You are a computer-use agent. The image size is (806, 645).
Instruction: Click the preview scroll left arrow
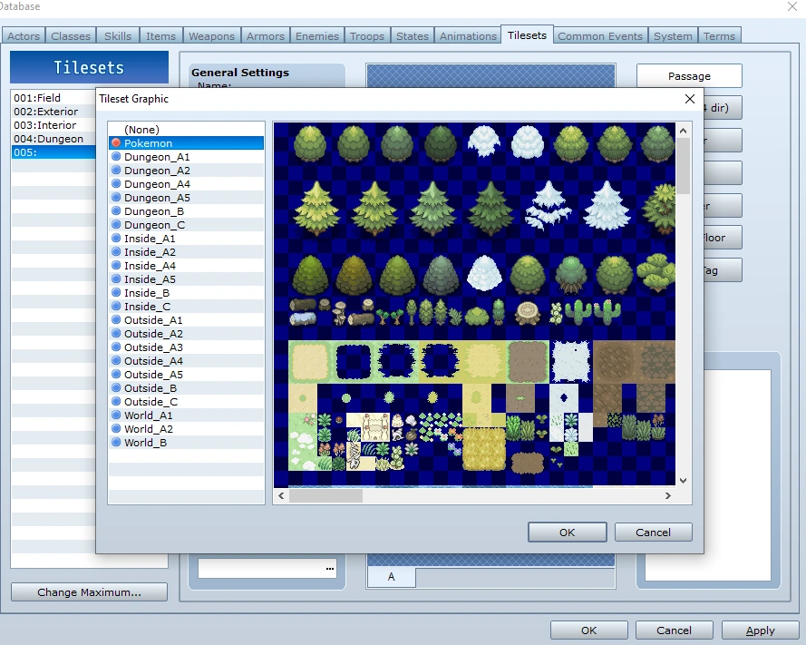tap(281, 496)
